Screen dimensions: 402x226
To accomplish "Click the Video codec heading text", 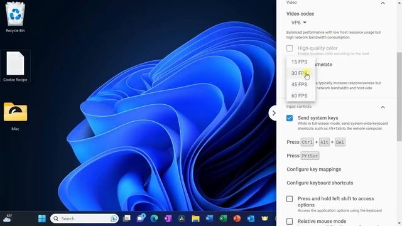I will tap(300, 14).
